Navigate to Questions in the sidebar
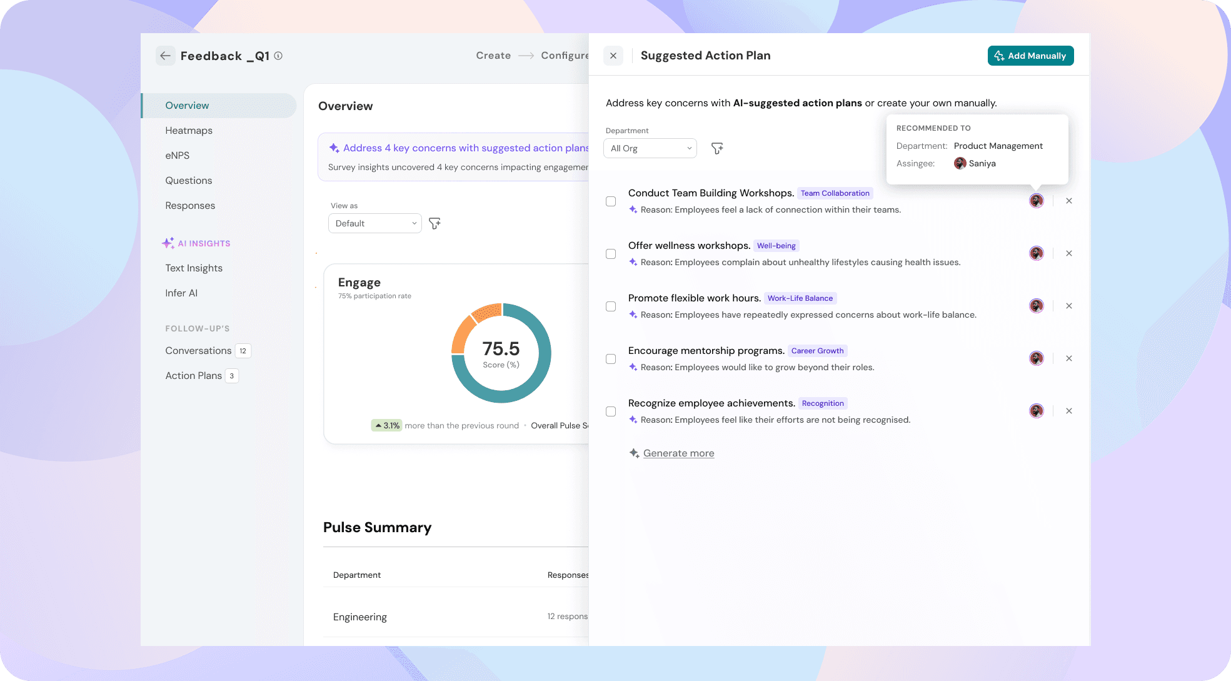Screen dimensions: 1231x681 [189, 181]
